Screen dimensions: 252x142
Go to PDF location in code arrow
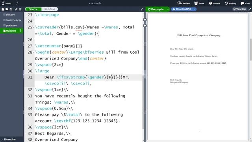[x=145, y=26]
